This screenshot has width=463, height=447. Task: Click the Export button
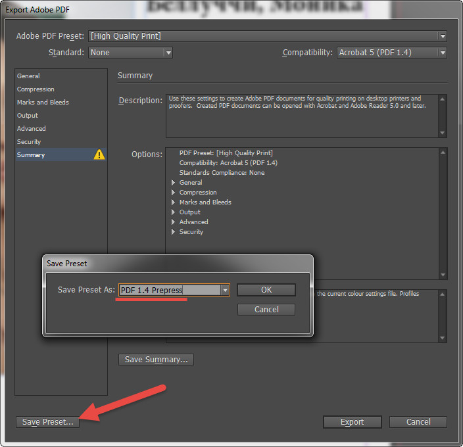click(353, 422)
